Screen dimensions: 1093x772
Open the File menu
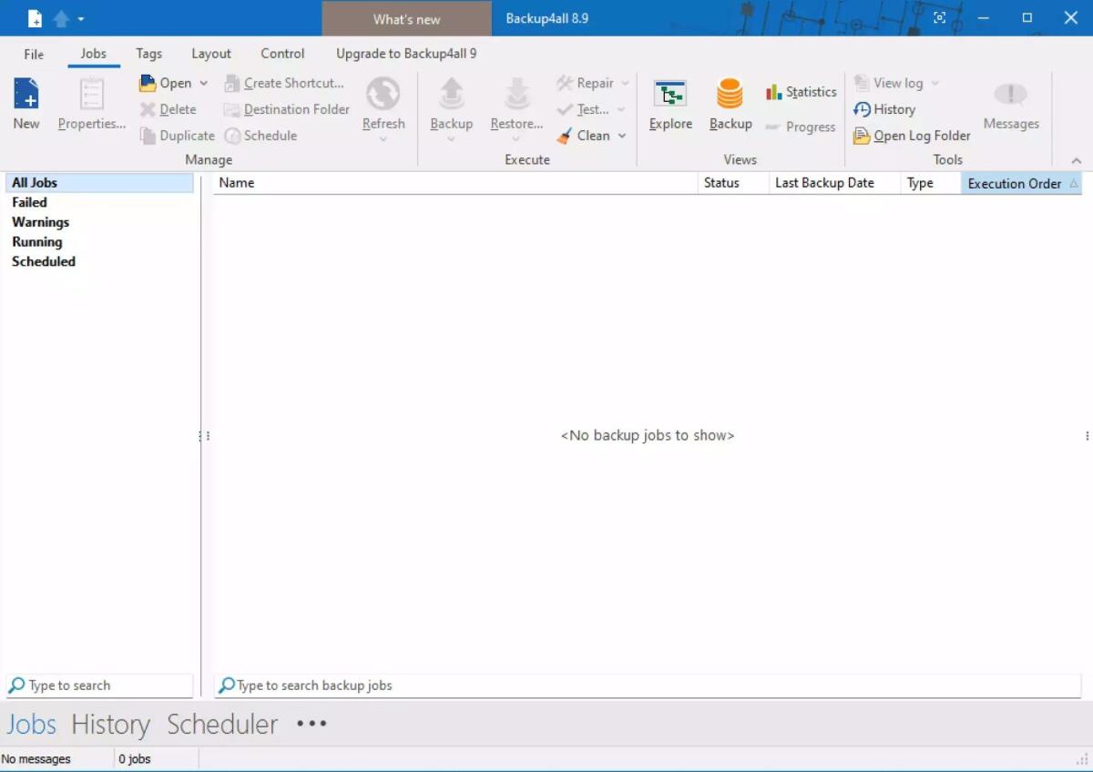point(33,54)
